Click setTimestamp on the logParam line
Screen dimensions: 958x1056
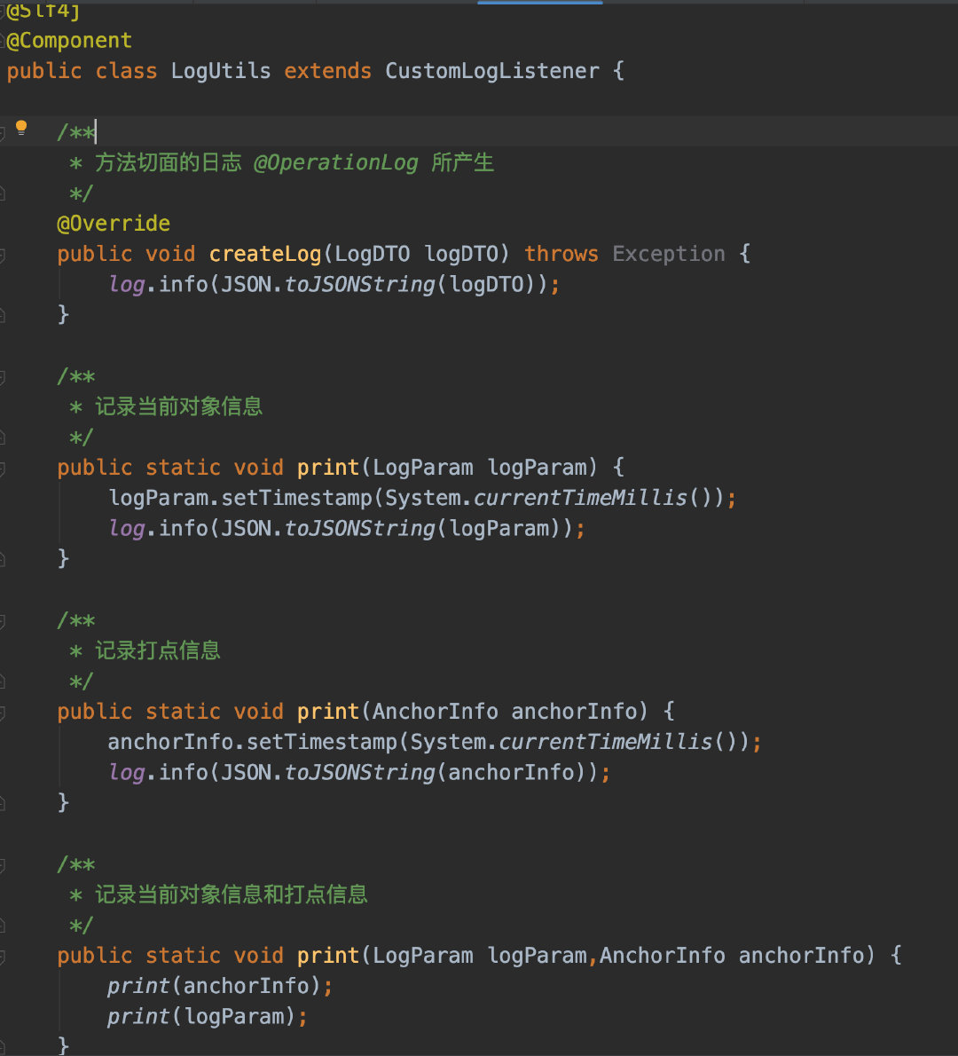point(296,498)
